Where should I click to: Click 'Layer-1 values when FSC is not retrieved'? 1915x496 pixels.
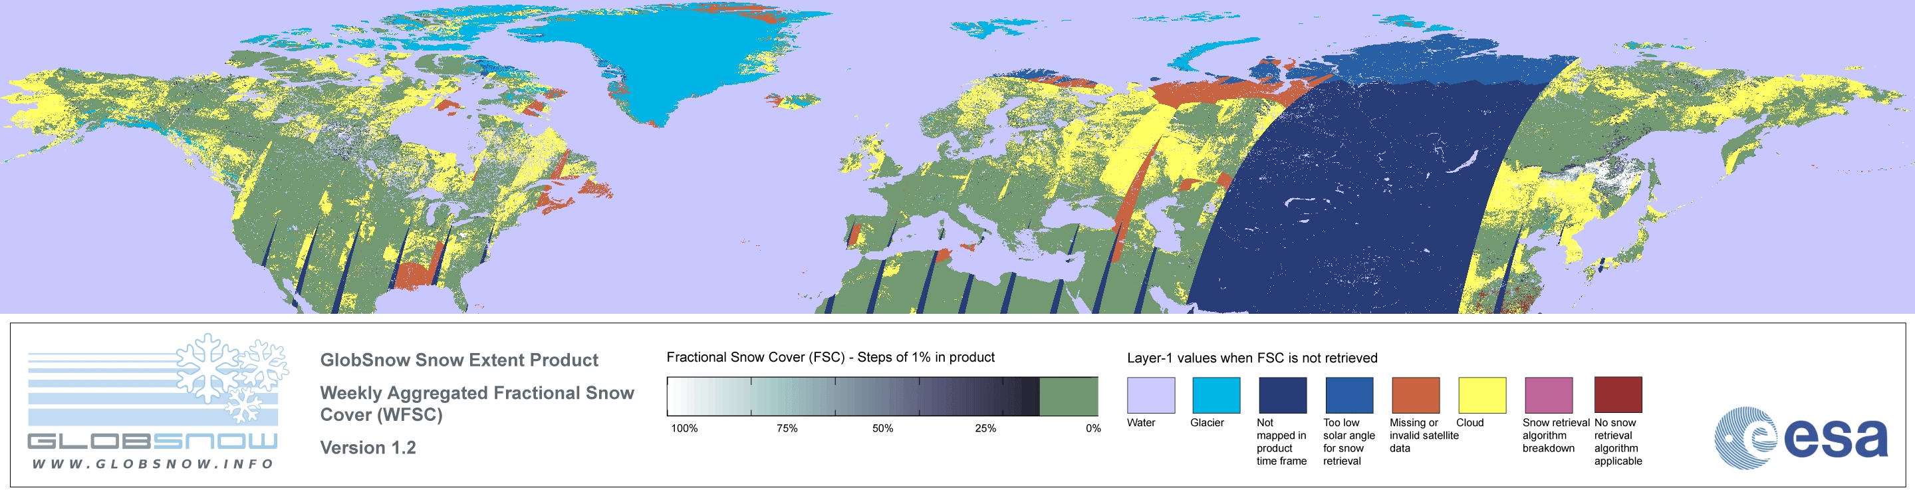point(1252,358)
